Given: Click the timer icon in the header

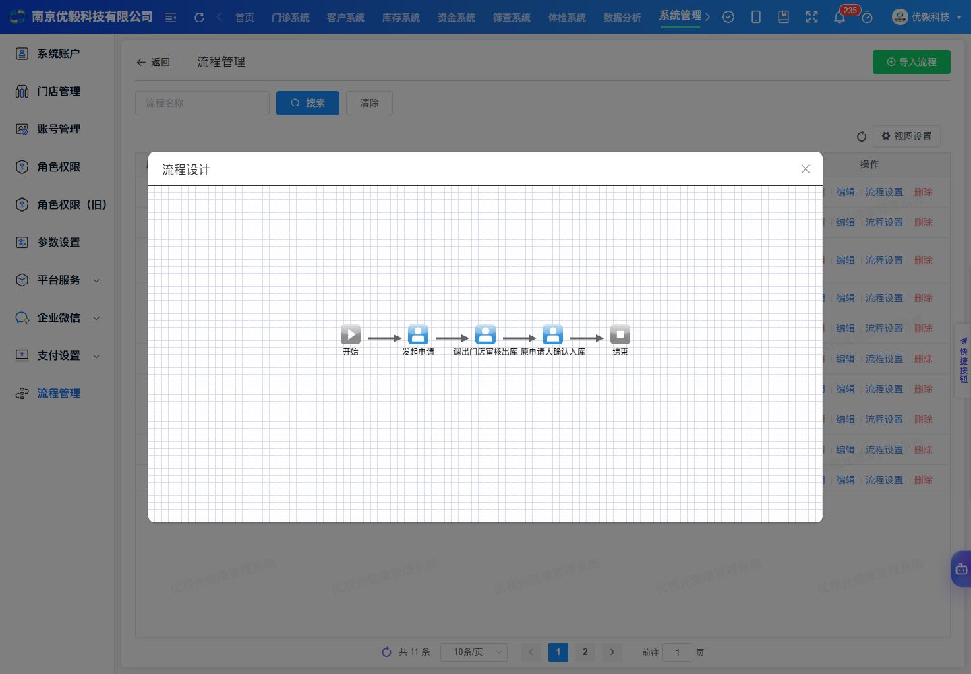Looking at the screenshot, I should tap(867, 18).
